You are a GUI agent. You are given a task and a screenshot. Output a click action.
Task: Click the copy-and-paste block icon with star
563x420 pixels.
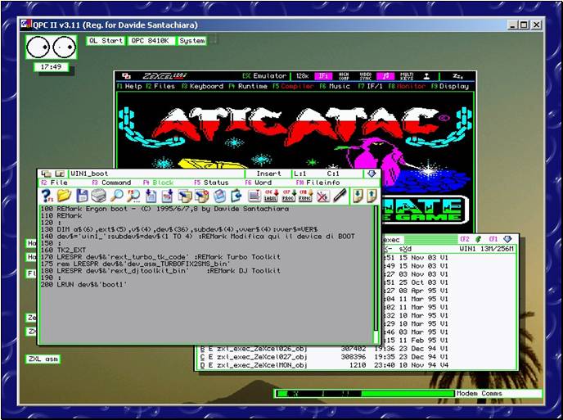point(202,196)
